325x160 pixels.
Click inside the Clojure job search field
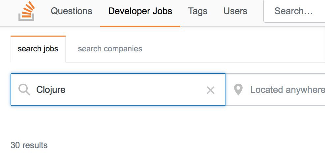tap(118, 90)
